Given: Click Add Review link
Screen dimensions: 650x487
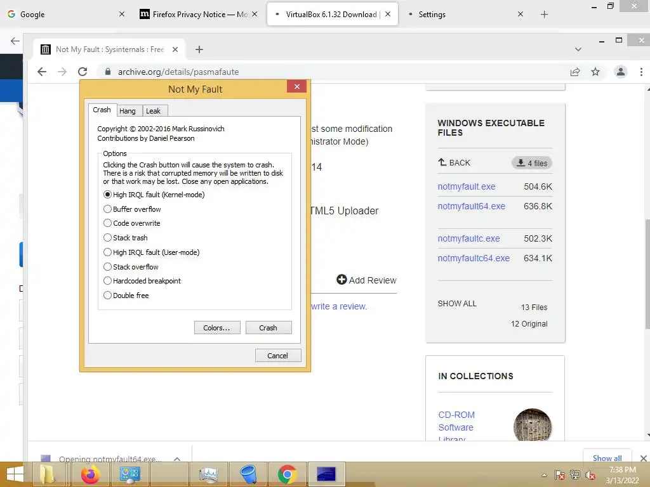Looking at the screenshot, I should (366, 280).
